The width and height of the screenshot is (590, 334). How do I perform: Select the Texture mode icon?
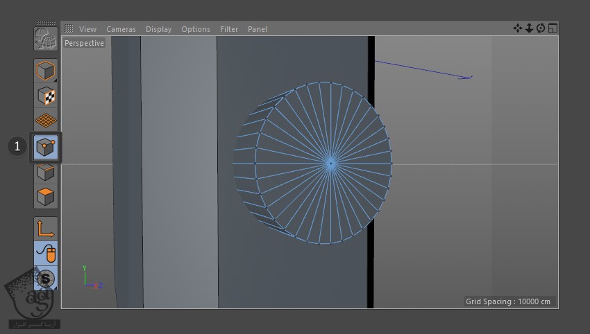(x=46, y=96)
